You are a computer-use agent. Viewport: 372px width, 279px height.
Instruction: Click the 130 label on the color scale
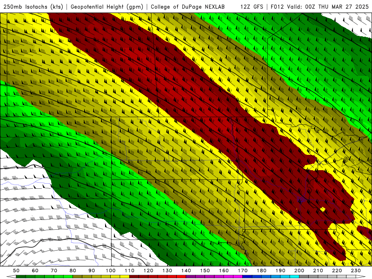point(167,271)
